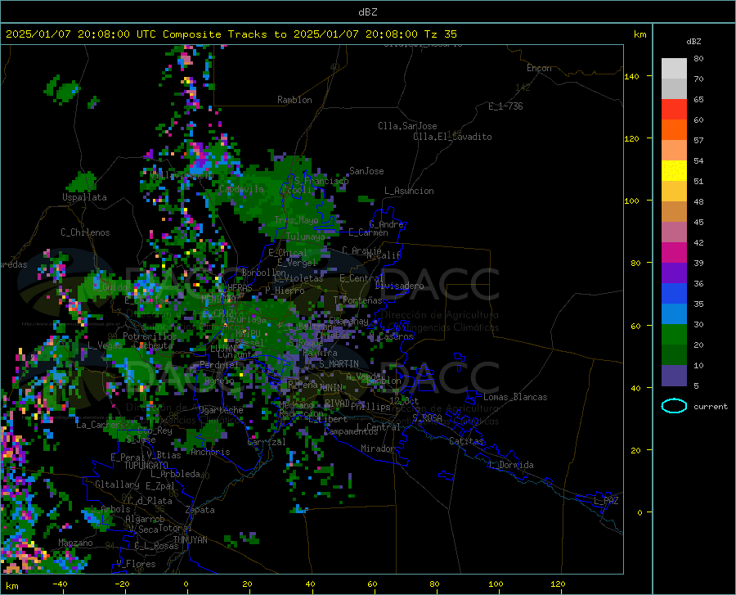Screen dimensions: 736x595
Task: Click the E_1-736 map label
Action: (x=505, y=106)
